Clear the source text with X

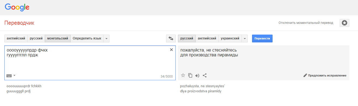coord(171,50)
